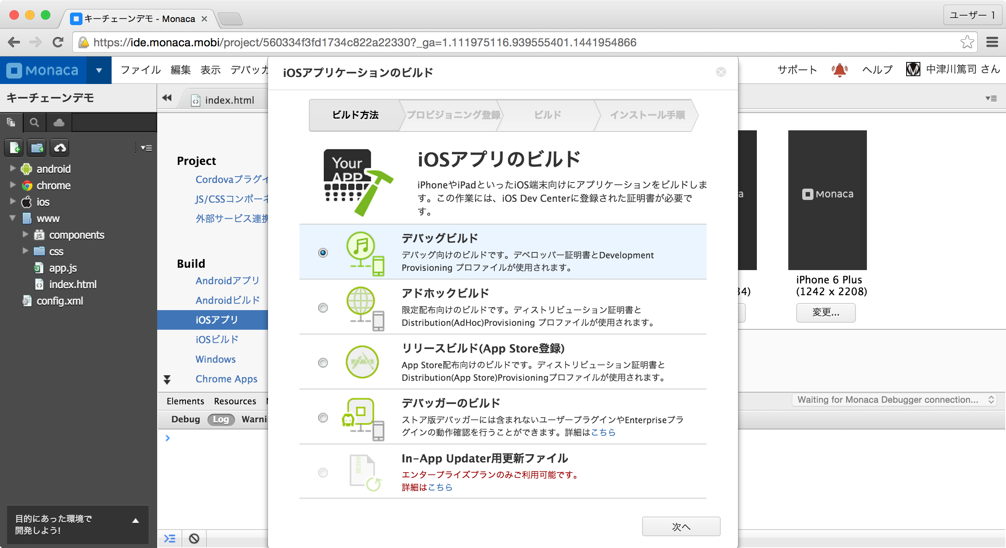Collapse the www folder
Screen dimensions: 1006x548
tap(13, 218)
